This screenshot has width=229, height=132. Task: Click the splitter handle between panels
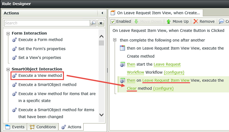coord(108,70)
